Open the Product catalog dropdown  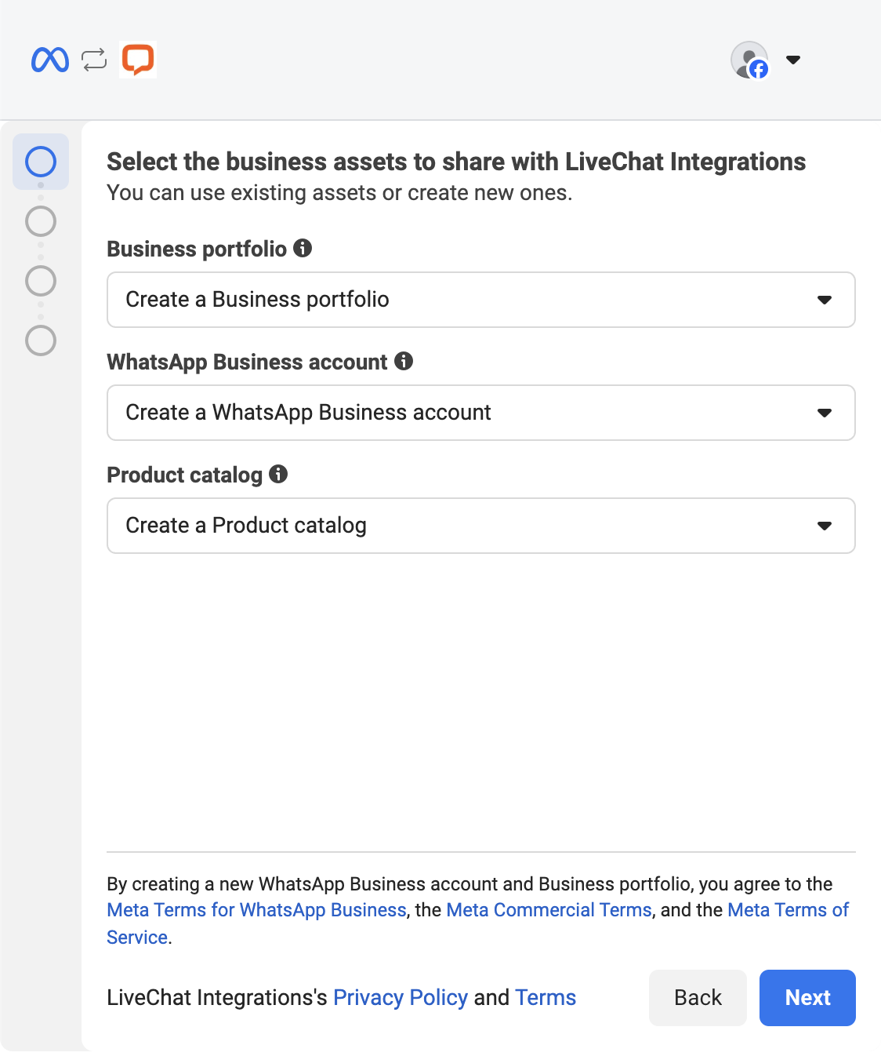pos(480,526)
